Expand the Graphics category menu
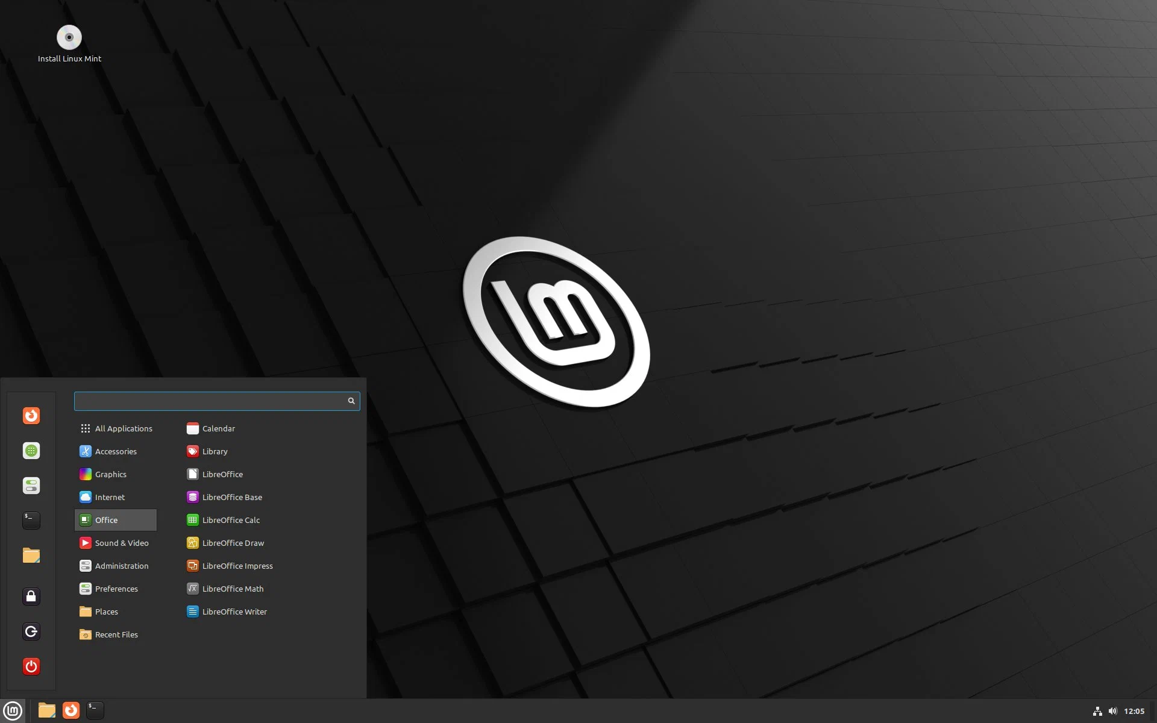This screenshot has height=723, width=1157. point(110,474)
